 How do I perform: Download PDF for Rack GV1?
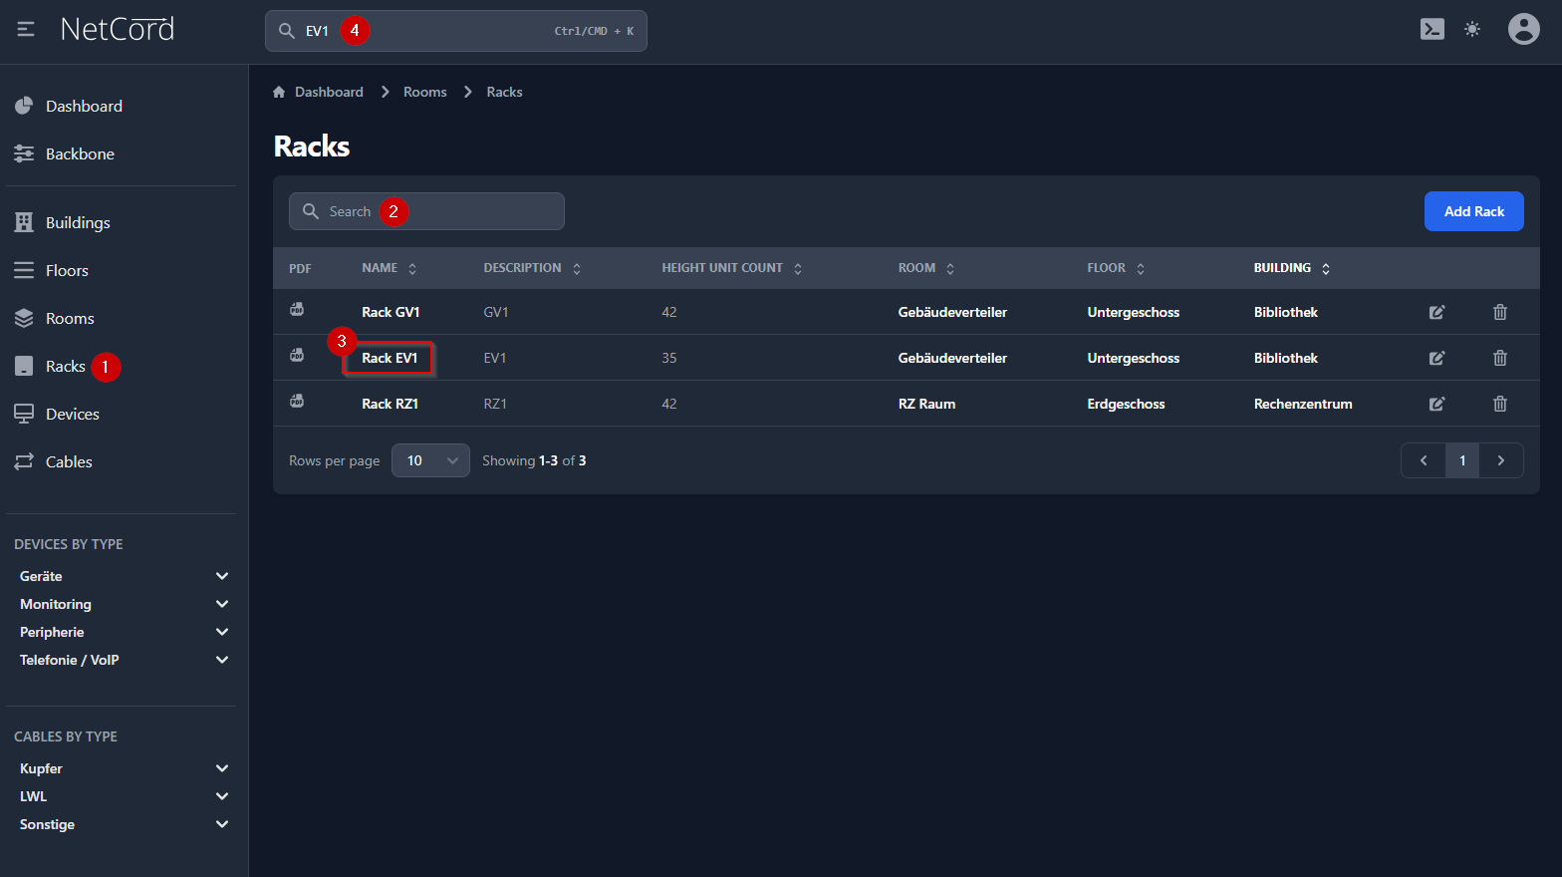click(297, 310)
